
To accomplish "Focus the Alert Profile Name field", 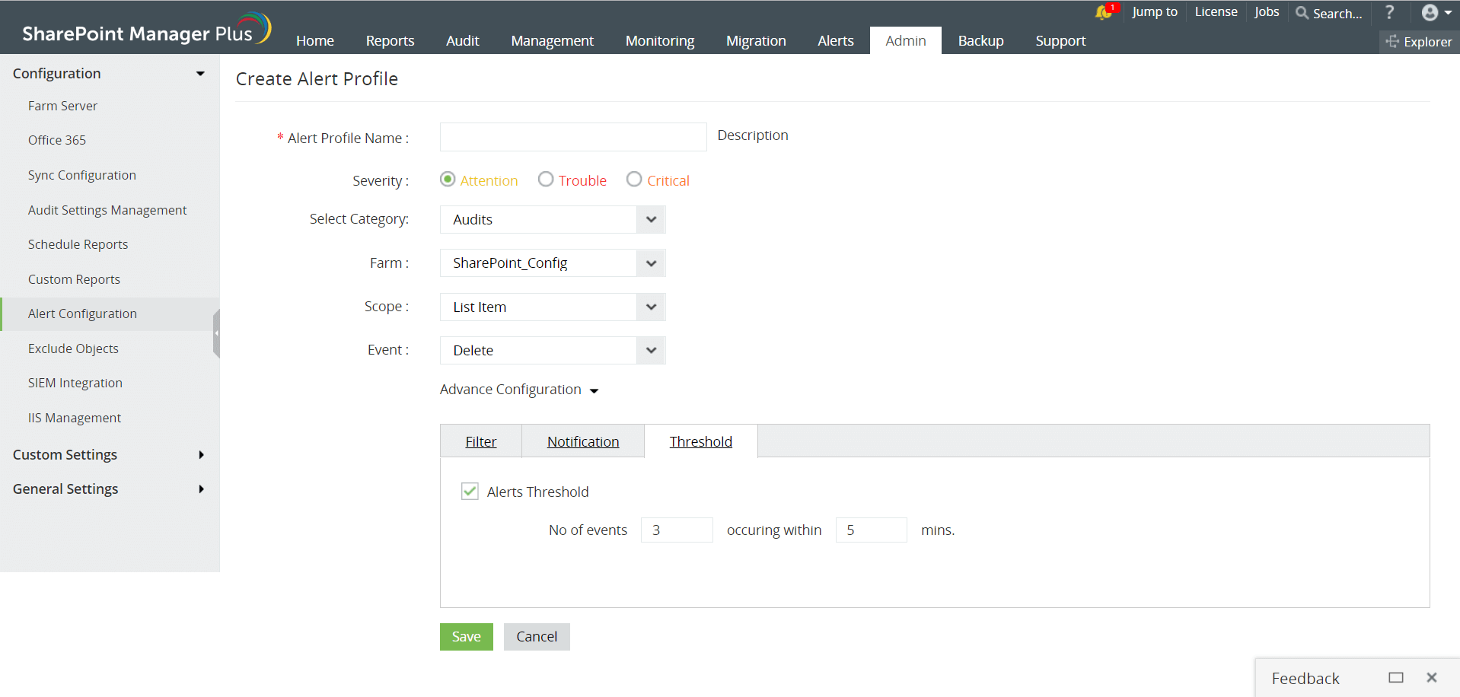I will coord(573,137).
